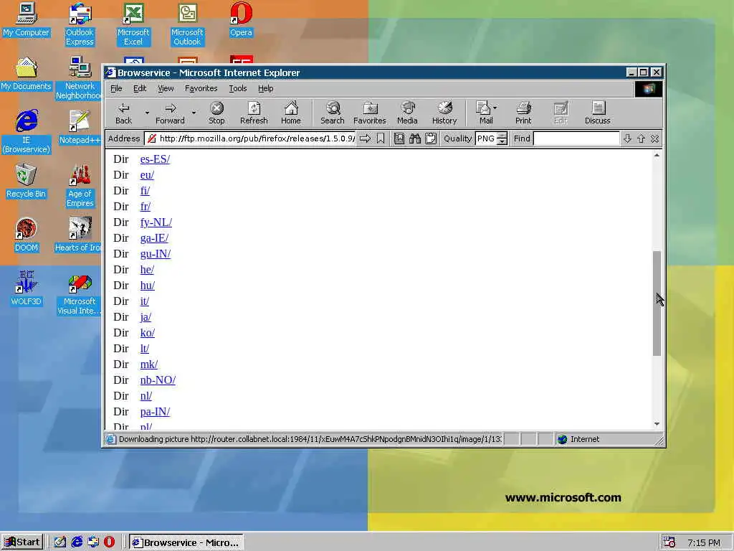Open the pa-IN/ directory link
The image size is (734, 551).
click(x=155, y=412)
